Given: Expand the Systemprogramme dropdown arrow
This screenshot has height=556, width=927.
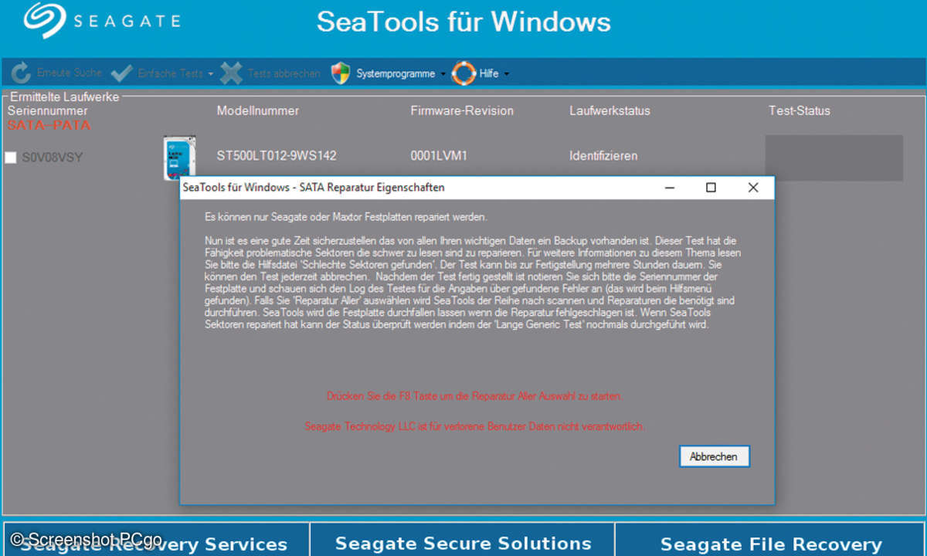Looking at the screenshot, I should tap(443, 74).
